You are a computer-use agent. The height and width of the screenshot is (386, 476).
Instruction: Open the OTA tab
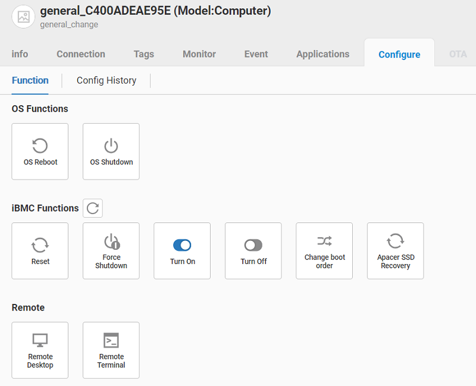(x=458, y=54)
